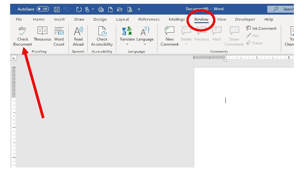Open the File tab

19,19
